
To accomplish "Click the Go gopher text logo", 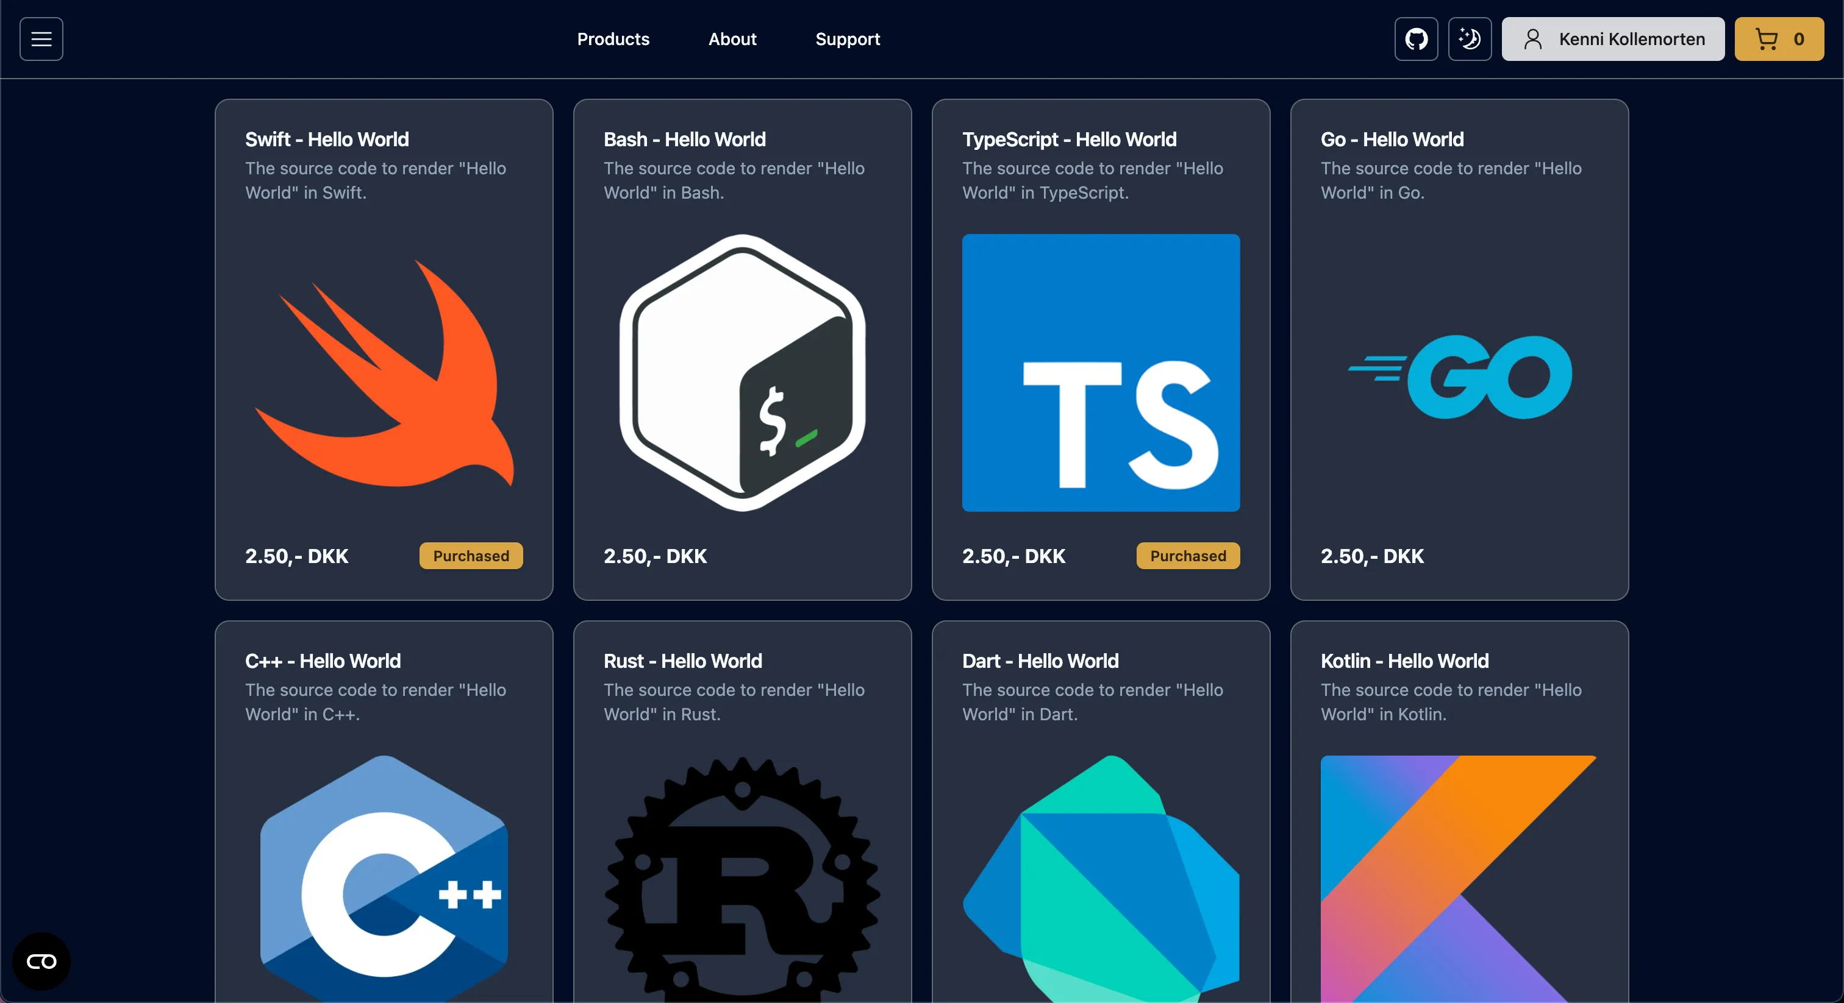I will point(1460,377).
